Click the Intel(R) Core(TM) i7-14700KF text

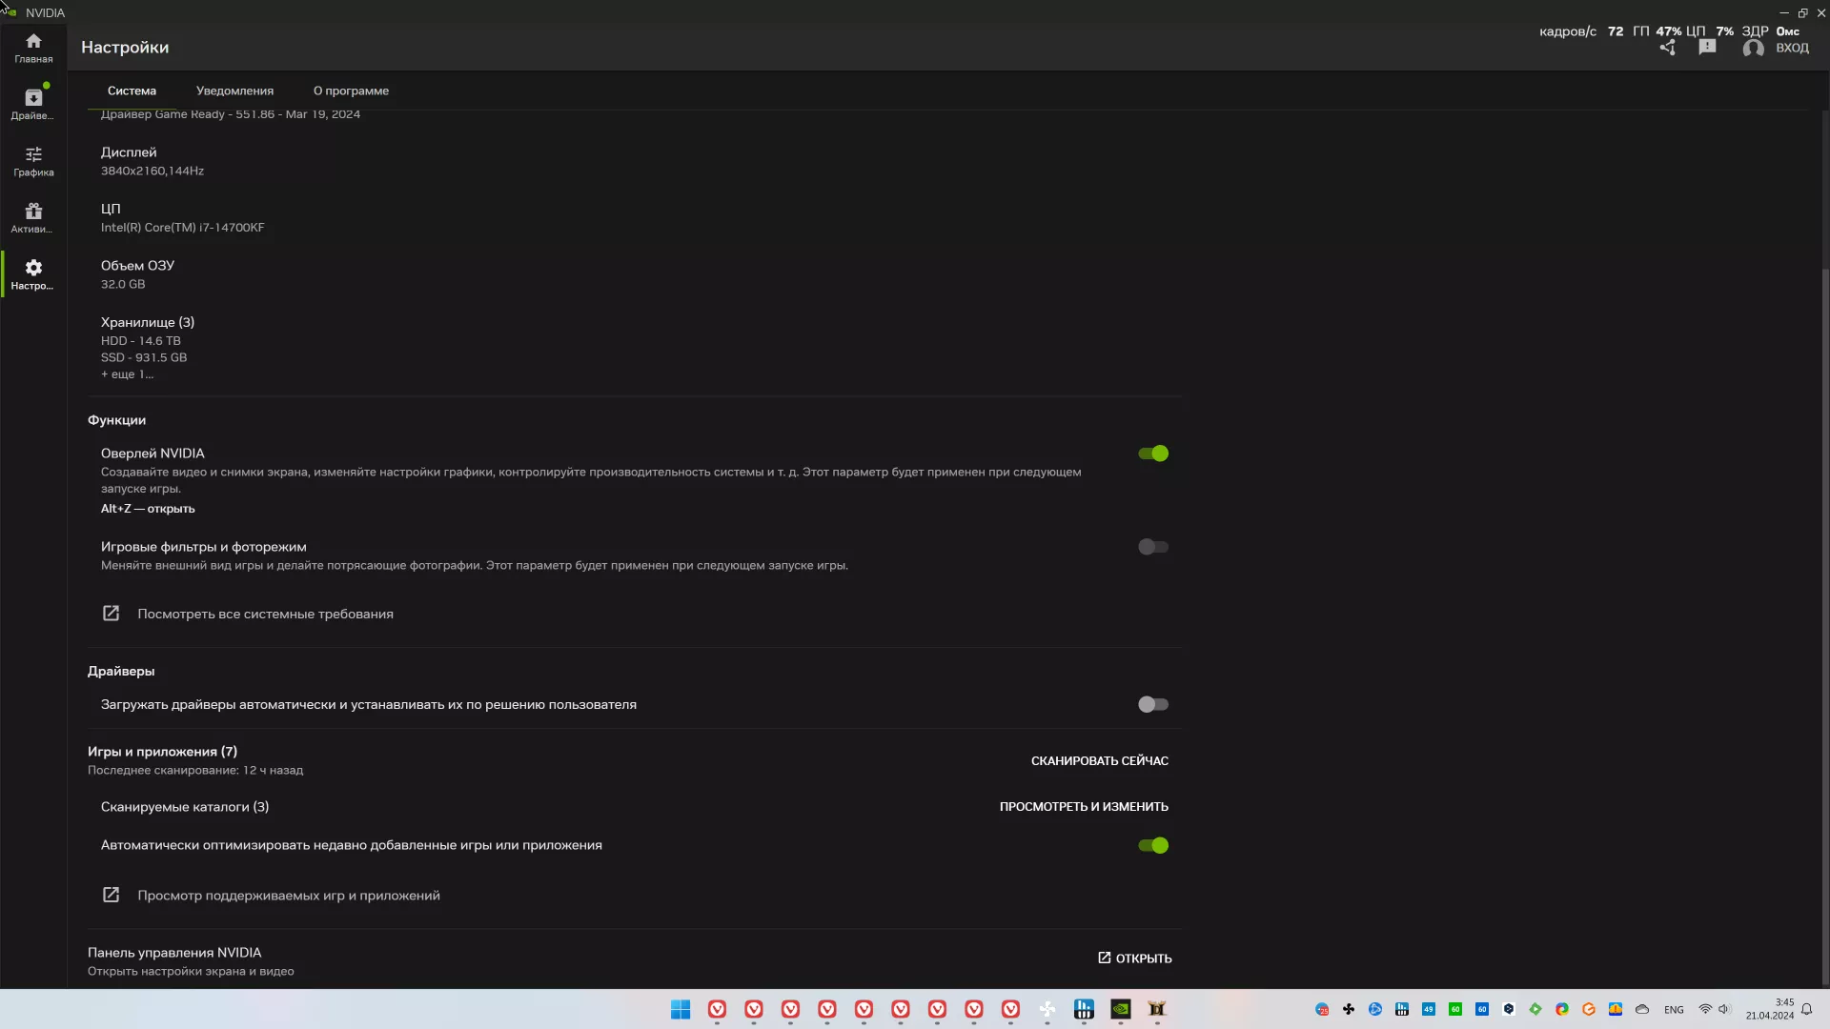tap(183, 228)
